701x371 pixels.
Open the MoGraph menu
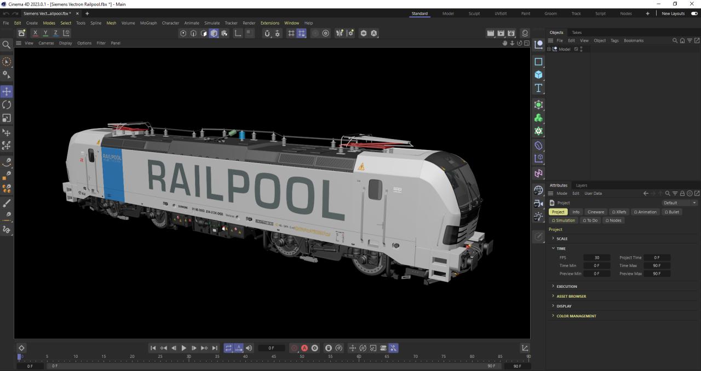point(148,23)
